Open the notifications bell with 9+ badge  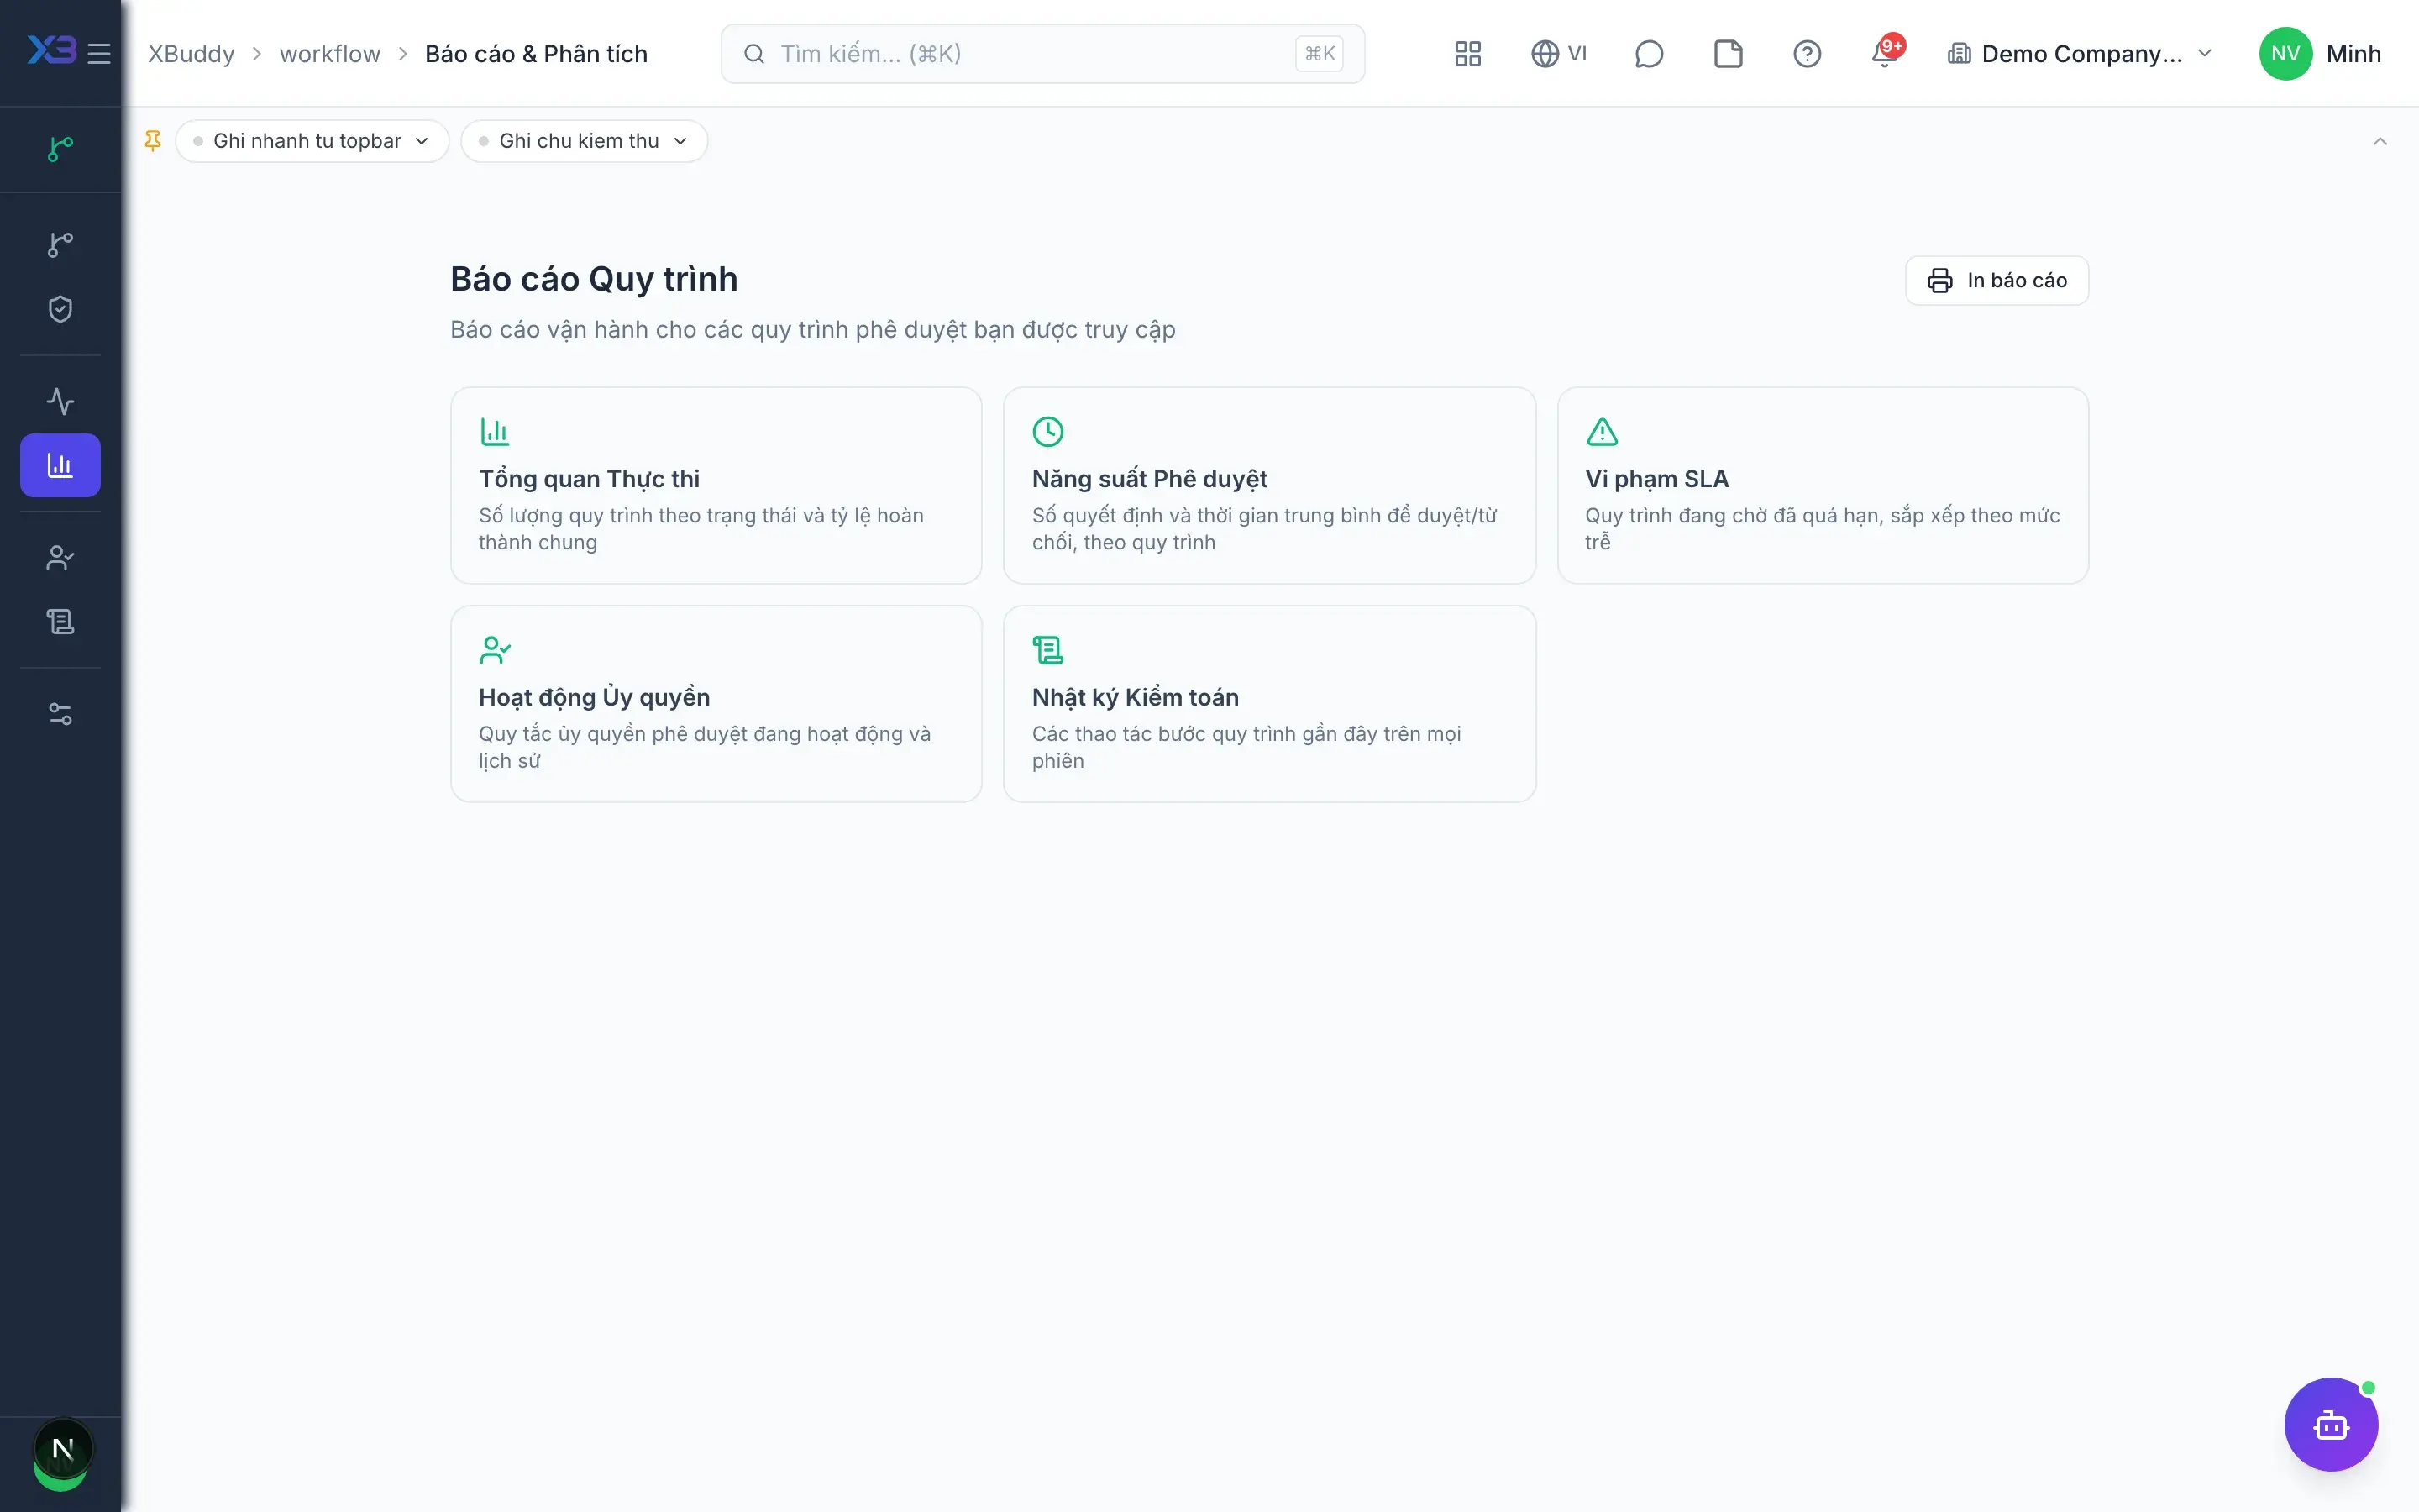pyautogui.click(x=1886, y=52)
